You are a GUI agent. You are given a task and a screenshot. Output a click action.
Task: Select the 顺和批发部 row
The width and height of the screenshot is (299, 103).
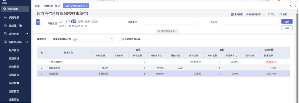point(163,68)
